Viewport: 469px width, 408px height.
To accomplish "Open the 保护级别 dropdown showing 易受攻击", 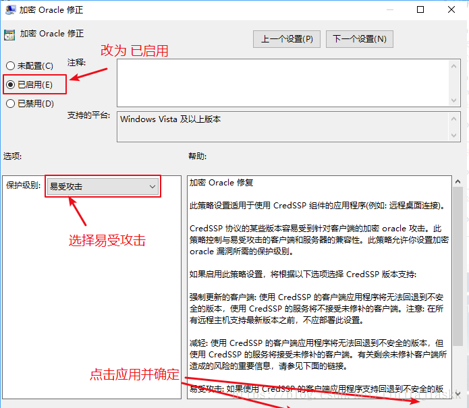I will click(x=103, y=187).
